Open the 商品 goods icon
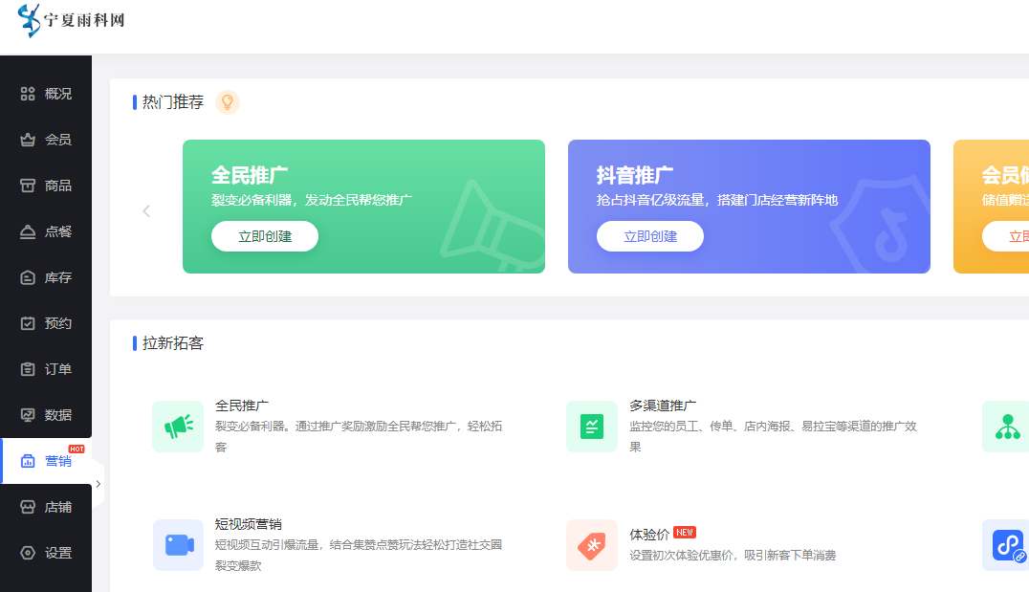This screenshot has height=592, width=1029. pyautogui.click(x=28, y=186)
